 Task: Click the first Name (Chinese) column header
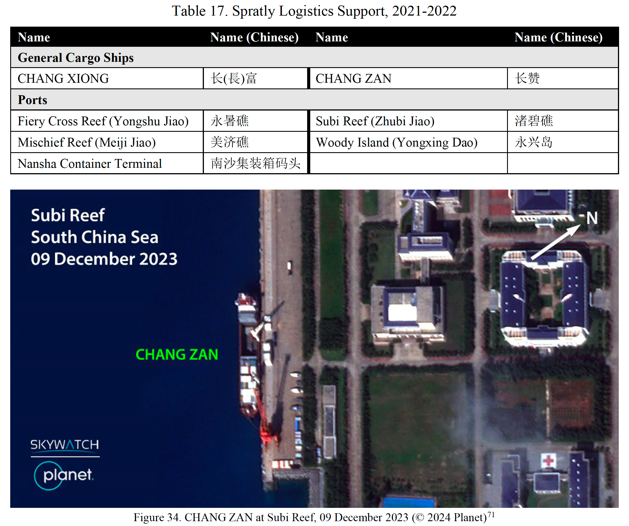[x=254, y=37]
